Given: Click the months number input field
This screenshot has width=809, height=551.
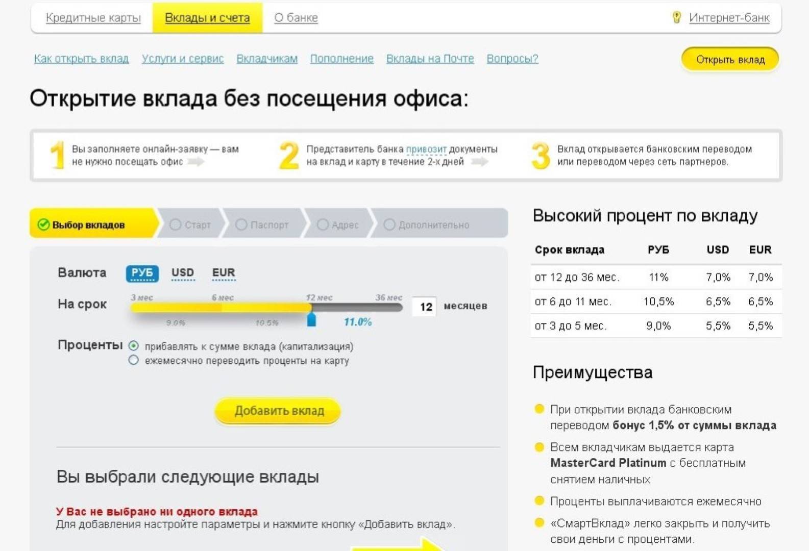Looking at the screenshot, I should tap(425, 307).
